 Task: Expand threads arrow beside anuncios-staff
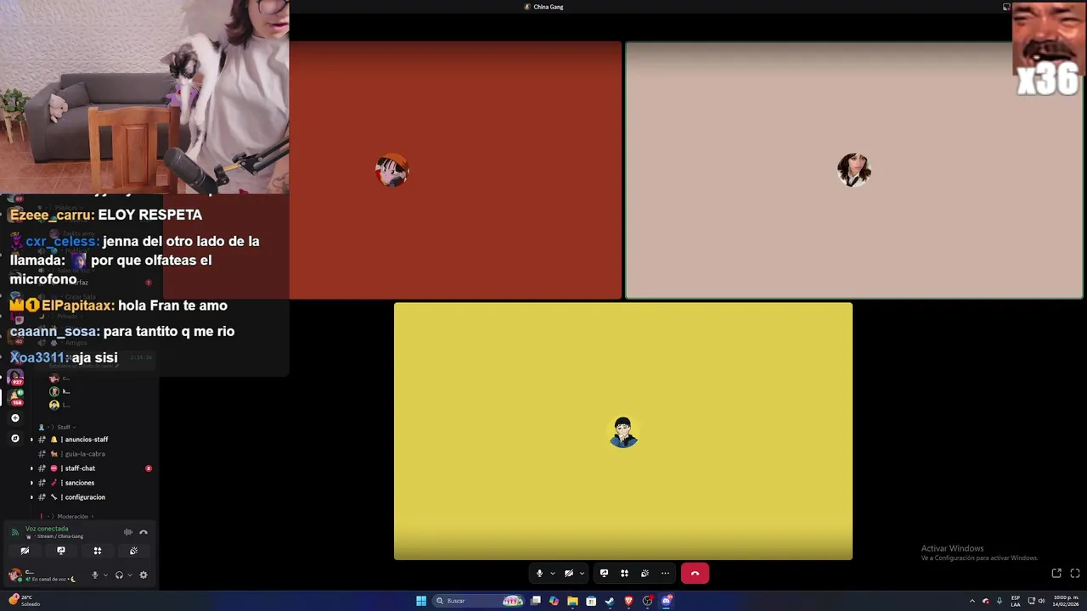point(31,440)
